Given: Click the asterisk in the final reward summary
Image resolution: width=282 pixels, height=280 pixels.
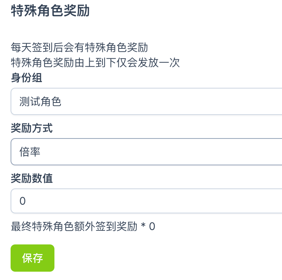Looking at the screenshot, I should pyautogui.click(x=143, y=226).
